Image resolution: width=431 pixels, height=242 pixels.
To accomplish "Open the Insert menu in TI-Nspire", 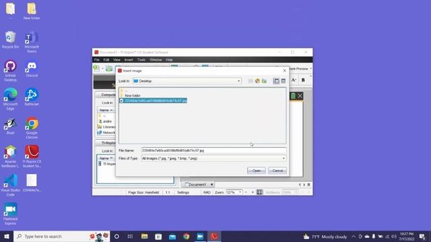I will [x=129, y=60].
